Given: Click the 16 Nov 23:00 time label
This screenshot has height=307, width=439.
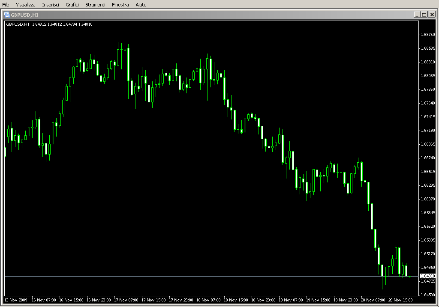Looking at the screenshot, I should click(x=99, y=300).
